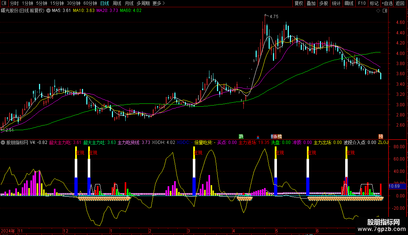Select the 日线 daily tab
This screenshot has height=235, width=408.
tap(105, 3)
